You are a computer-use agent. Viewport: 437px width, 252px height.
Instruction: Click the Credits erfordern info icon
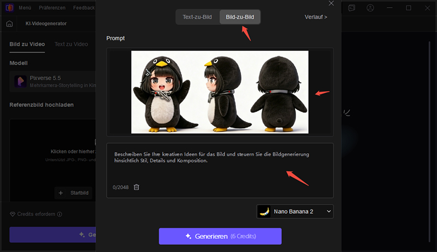60,214
